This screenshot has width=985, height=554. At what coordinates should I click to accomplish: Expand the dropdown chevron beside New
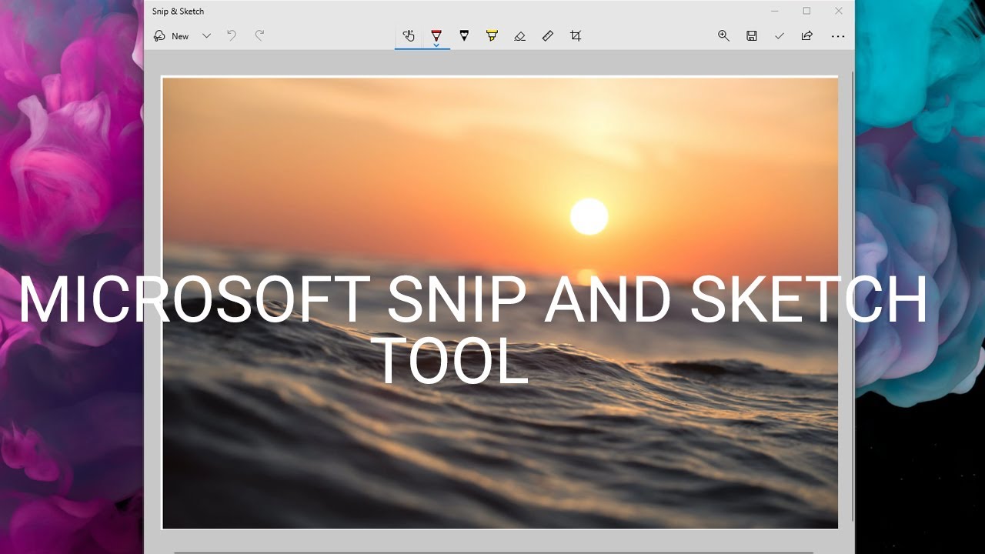(206, 36)
